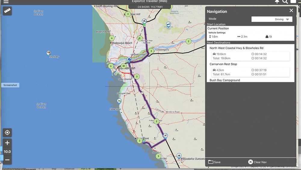Image resolution: width=301 pixels, height=170 pixels.
Task: Zoom out with the minus button
Action: click(x=8, y=160)
